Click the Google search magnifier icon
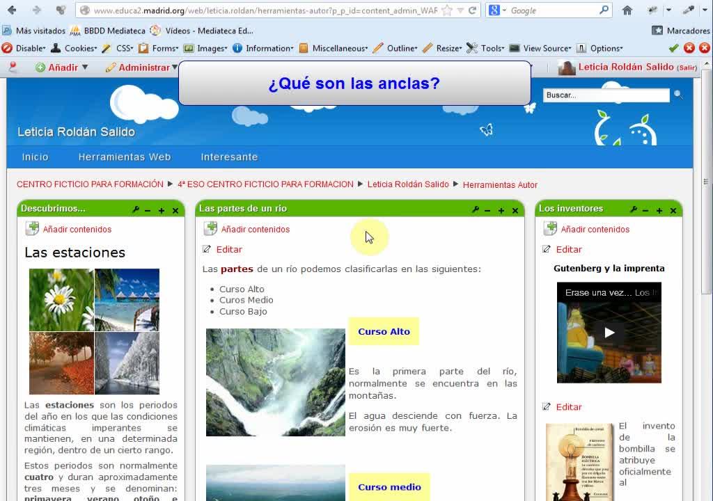Viewport: 713px width, 501px height. coord(604,10)
